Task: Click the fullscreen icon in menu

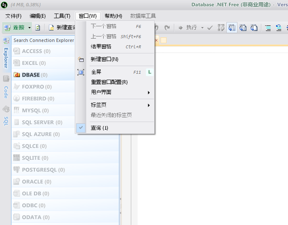Action: pos(81,72)
